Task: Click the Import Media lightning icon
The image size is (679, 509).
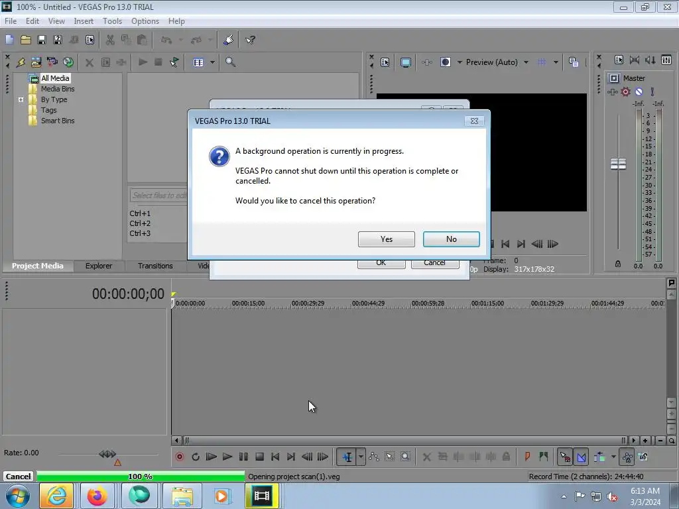Action: click(x=21, y=62)
